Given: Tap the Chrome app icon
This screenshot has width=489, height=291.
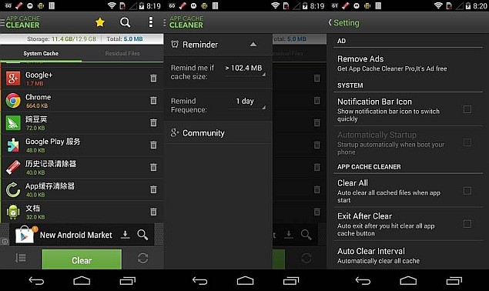Looking at the screenshot, I should pyautogui.click(x=13, y=100).
